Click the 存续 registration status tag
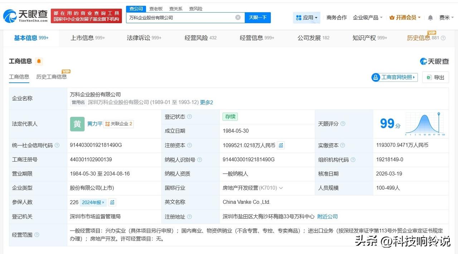This screenshot has height=254, width=458. pyautogui.click(x=230, y=117)
